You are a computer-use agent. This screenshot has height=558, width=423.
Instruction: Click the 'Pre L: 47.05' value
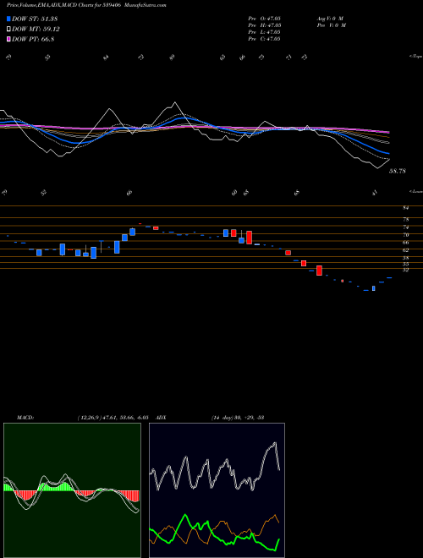[265, 32]
